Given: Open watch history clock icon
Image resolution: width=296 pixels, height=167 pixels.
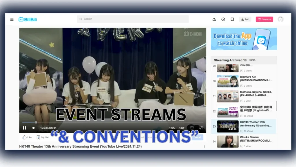Looking at the screenshot, I should 223,19.
